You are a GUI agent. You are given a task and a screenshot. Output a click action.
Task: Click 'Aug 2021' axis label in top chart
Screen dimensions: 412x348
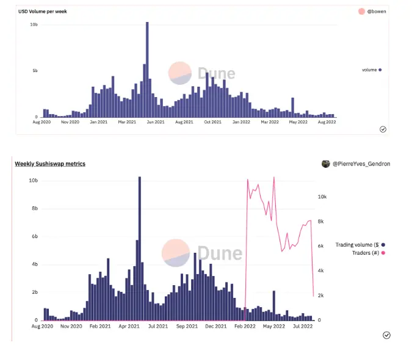(184, 122)
